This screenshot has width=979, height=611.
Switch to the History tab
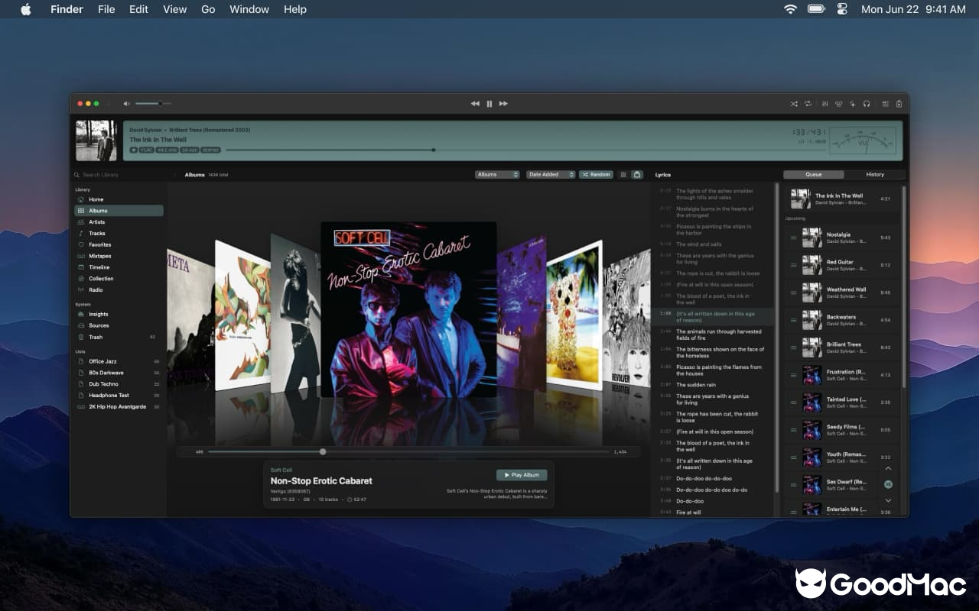pos(875,175)
